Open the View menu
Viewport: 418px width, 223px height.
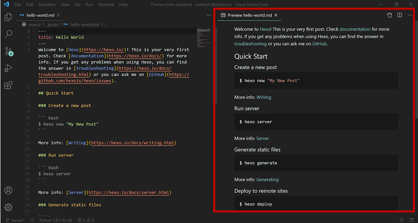coord(65,5)
